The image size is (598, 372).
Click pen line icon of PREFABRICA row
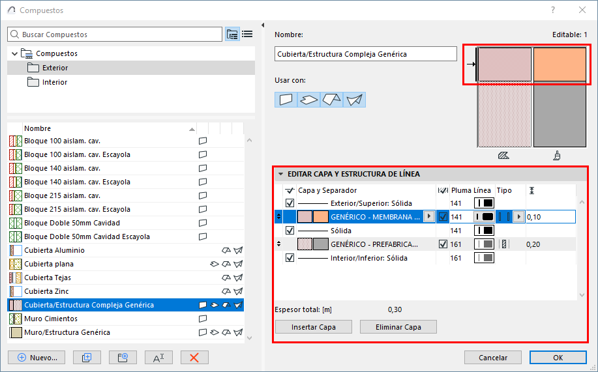[484, 244]
